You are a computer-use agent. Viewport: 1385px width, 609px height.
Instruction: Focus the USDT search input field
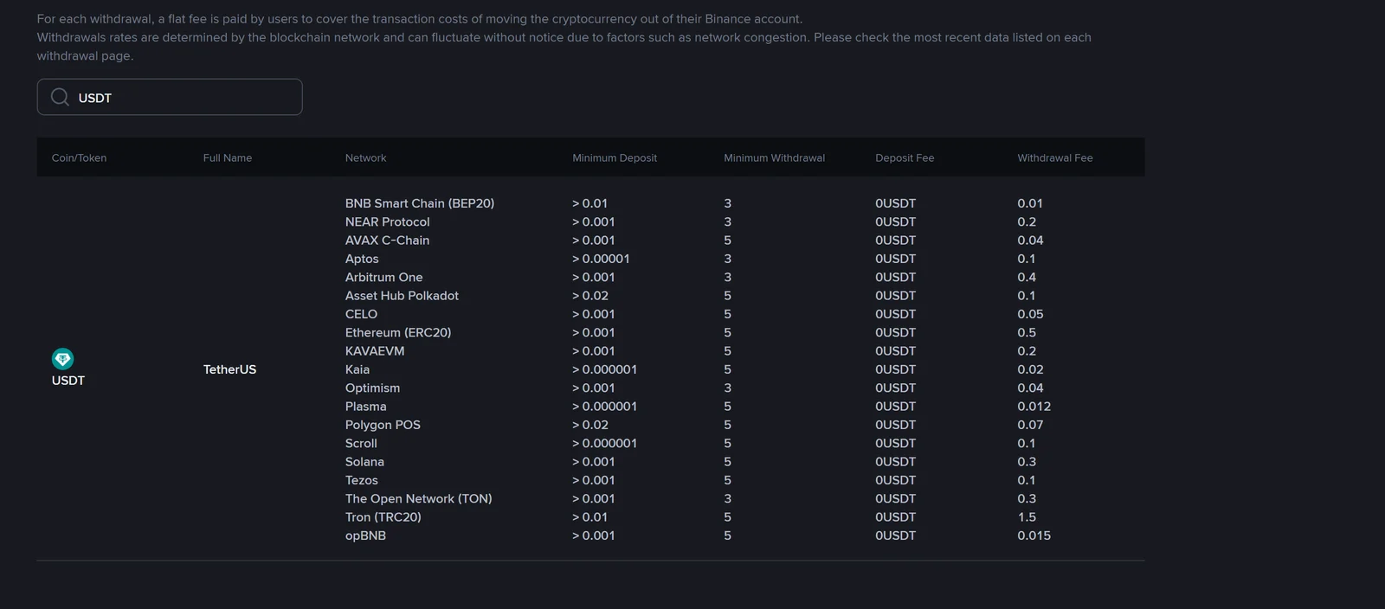[170, 97]
